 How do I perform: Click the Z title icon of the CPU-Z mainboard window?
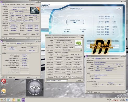87,56
